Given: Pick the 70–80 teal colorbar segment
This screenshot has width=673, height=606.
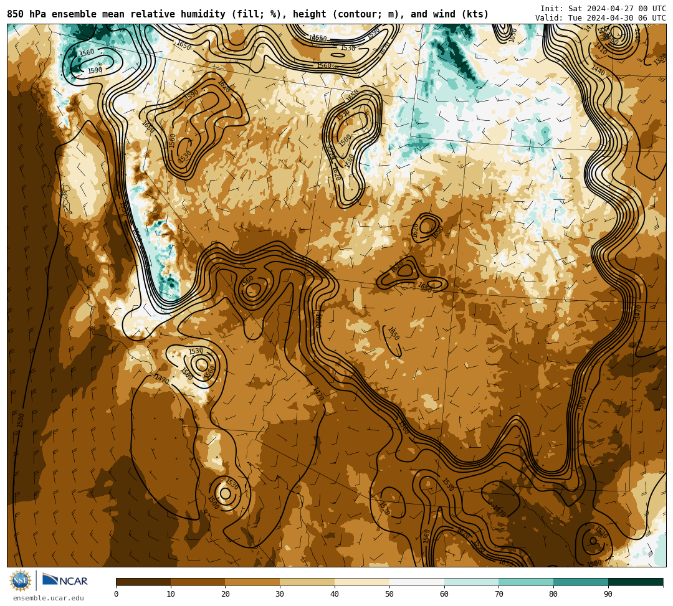Looking at the screenshot, I should tap(526, 582).
